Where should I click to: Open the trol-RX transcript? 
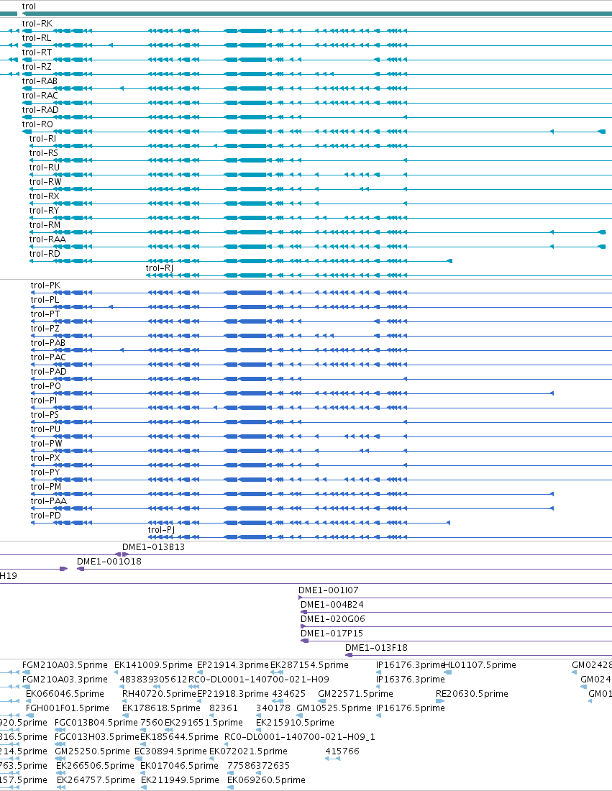pos(44,196)
